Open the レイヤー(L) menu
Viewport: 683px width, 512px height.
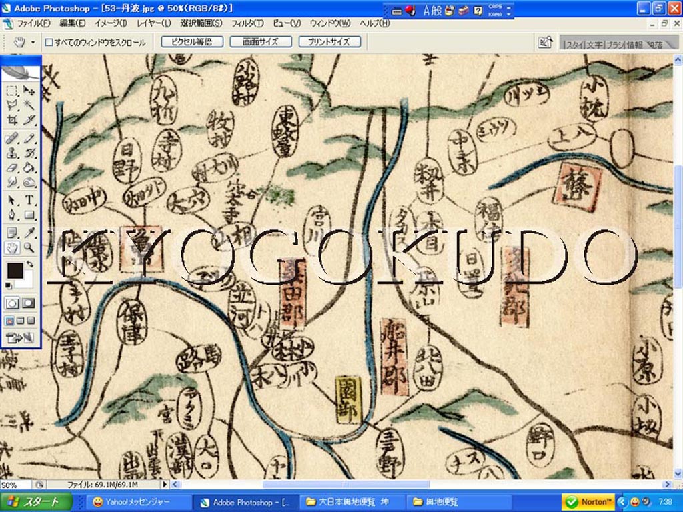coord(154,23)
